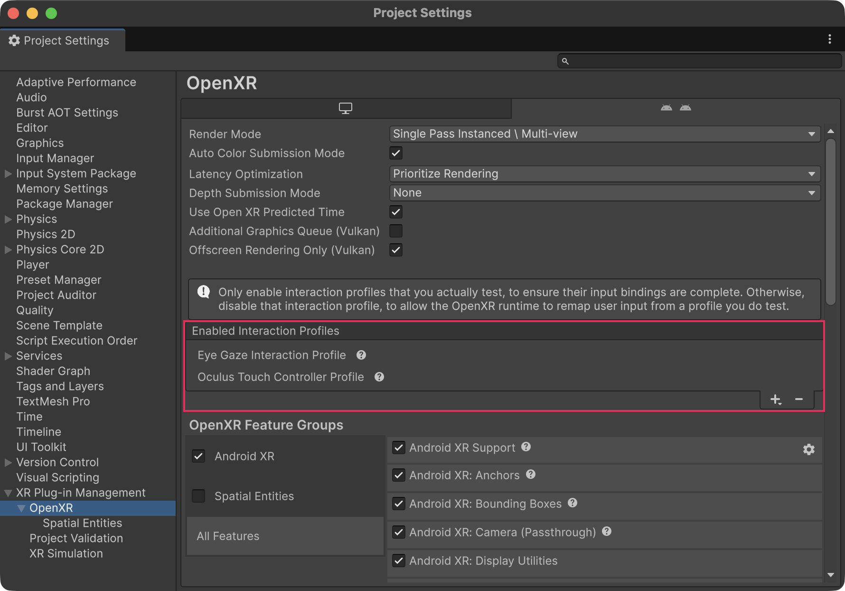Image resolution: width=845 pixels, height=591 pixels.
Task: Switch to the desktop platform tab
Action: [346, 108]
